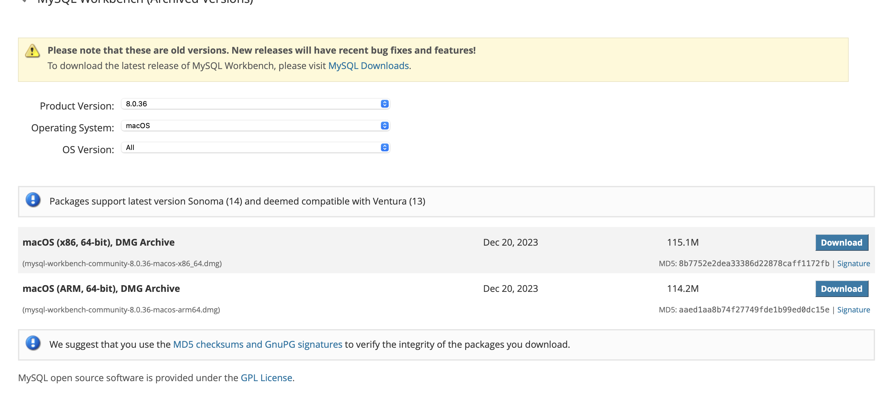Open the Signature link for the ARM package
The height and width of the screenshot is (411, 893).
click(x=853, y=310)
